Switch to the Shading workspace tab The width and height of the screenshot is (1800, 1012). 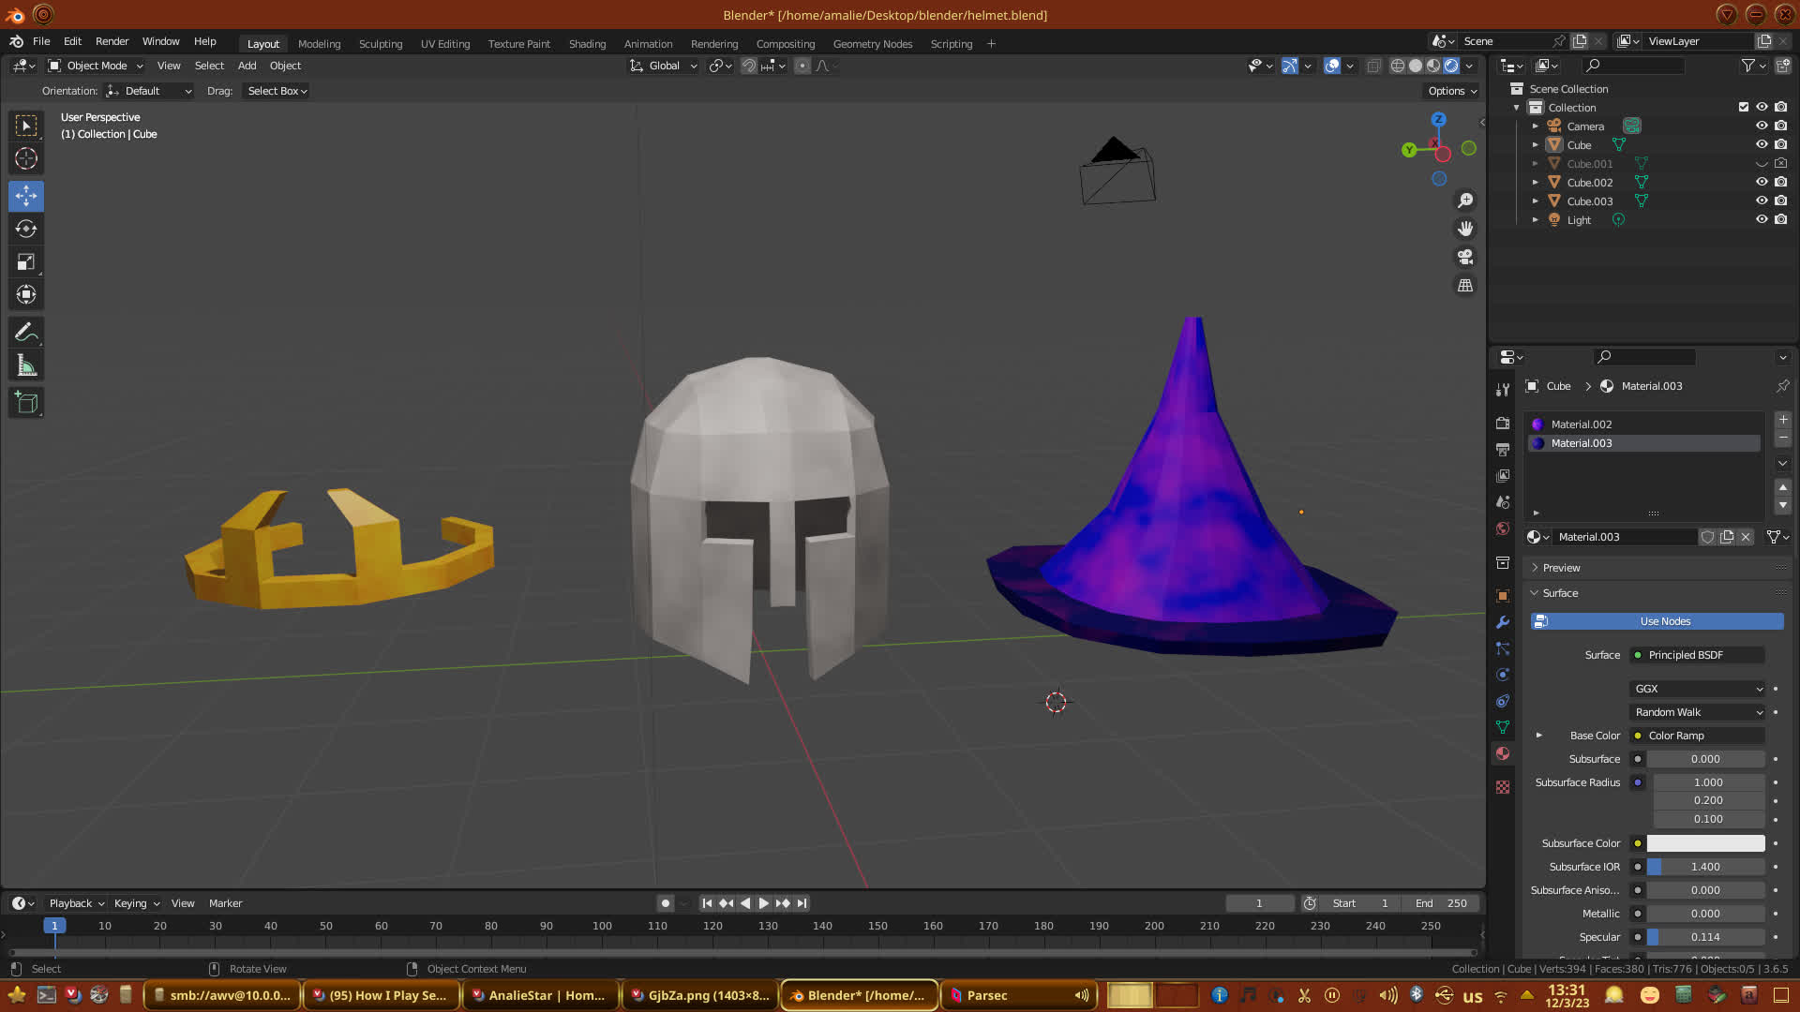coord(587,44)
